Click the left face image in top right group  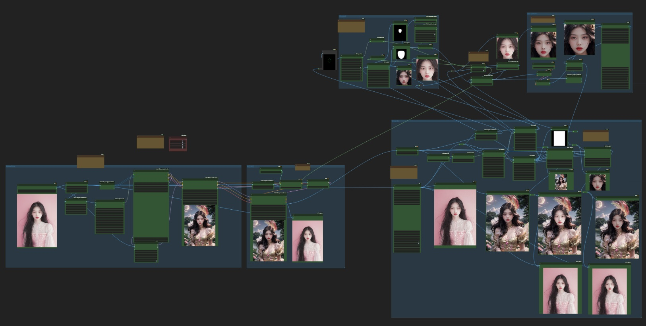tap(543, 45)
